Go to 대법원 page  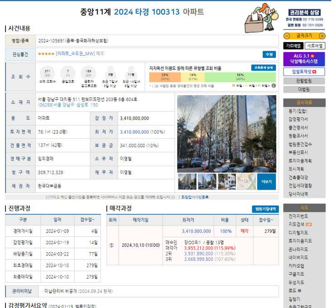click(304, 89)
